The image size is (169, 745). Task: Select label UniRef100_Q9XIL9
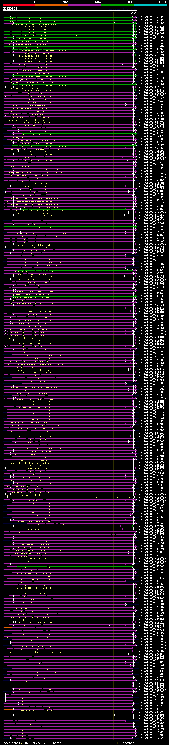152,64
